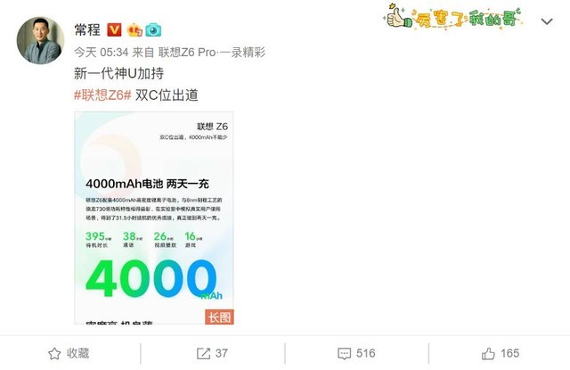The height and width of the screenshot is (370, 570).
Task: Open the 常程 username profile link
Action: coord(87,29)
